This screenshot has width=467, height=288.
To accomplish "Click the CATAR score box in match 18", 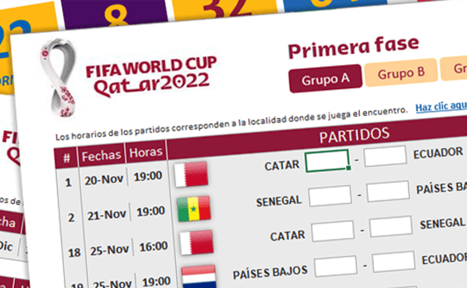I will [x=333, y=231].
